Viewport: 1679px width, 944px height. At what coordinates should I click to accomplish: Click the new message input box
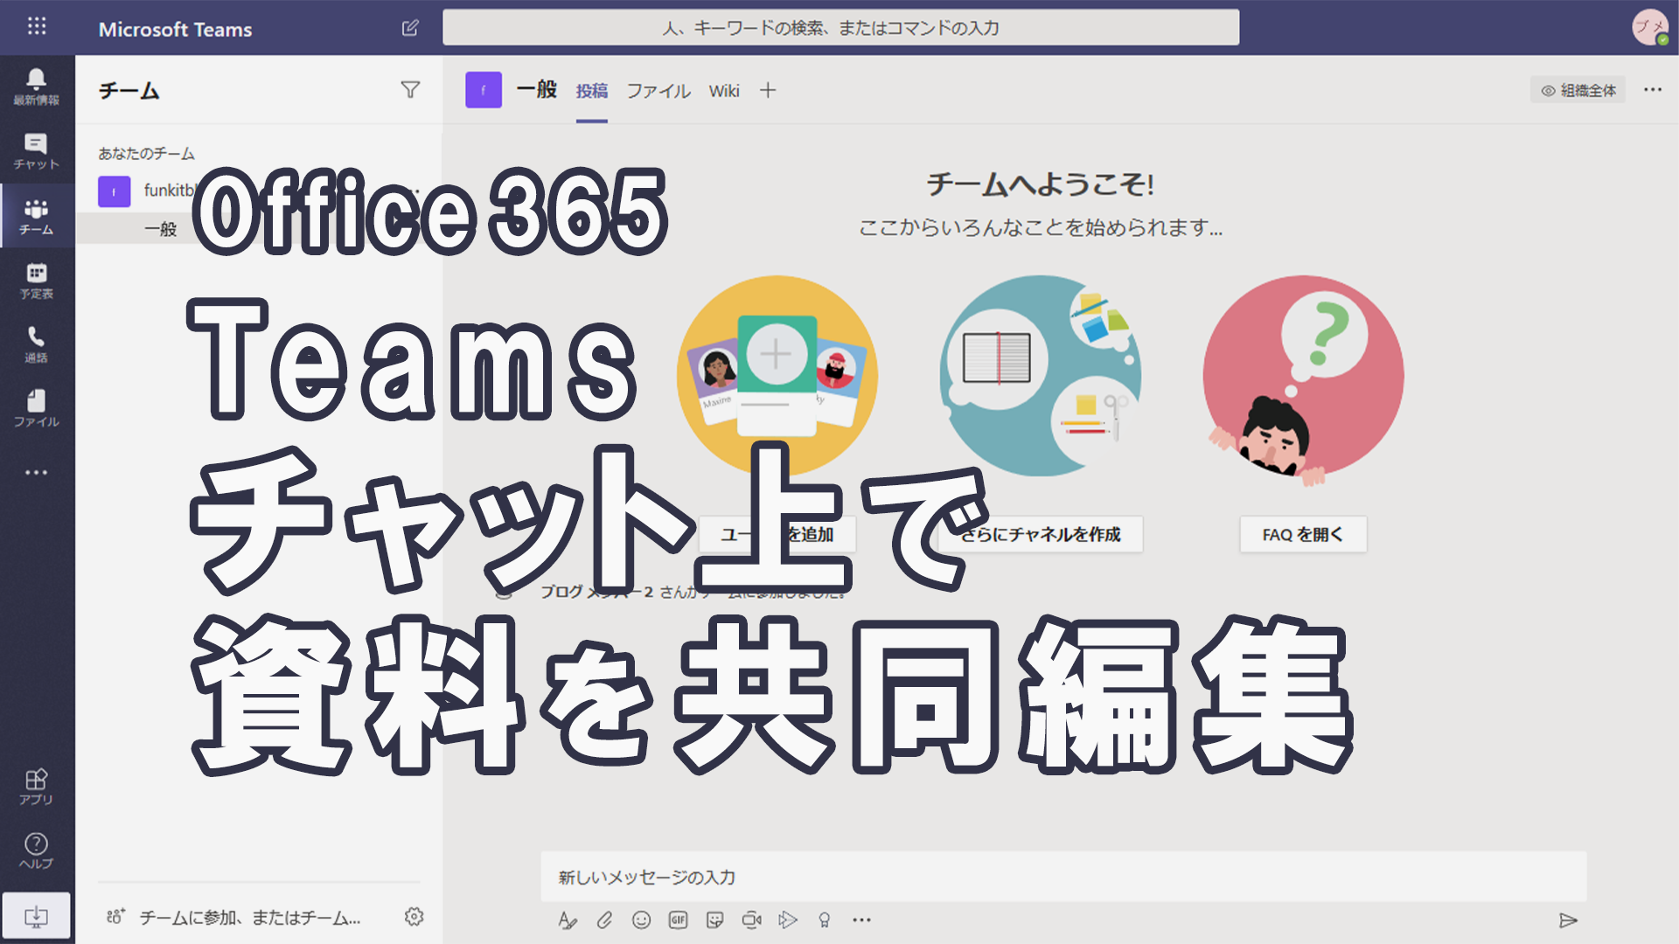pos(1063,877)
